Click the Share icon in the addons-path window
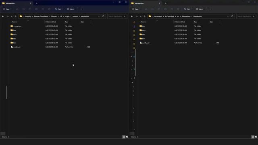The image size is (258, 145). point(43,9)
